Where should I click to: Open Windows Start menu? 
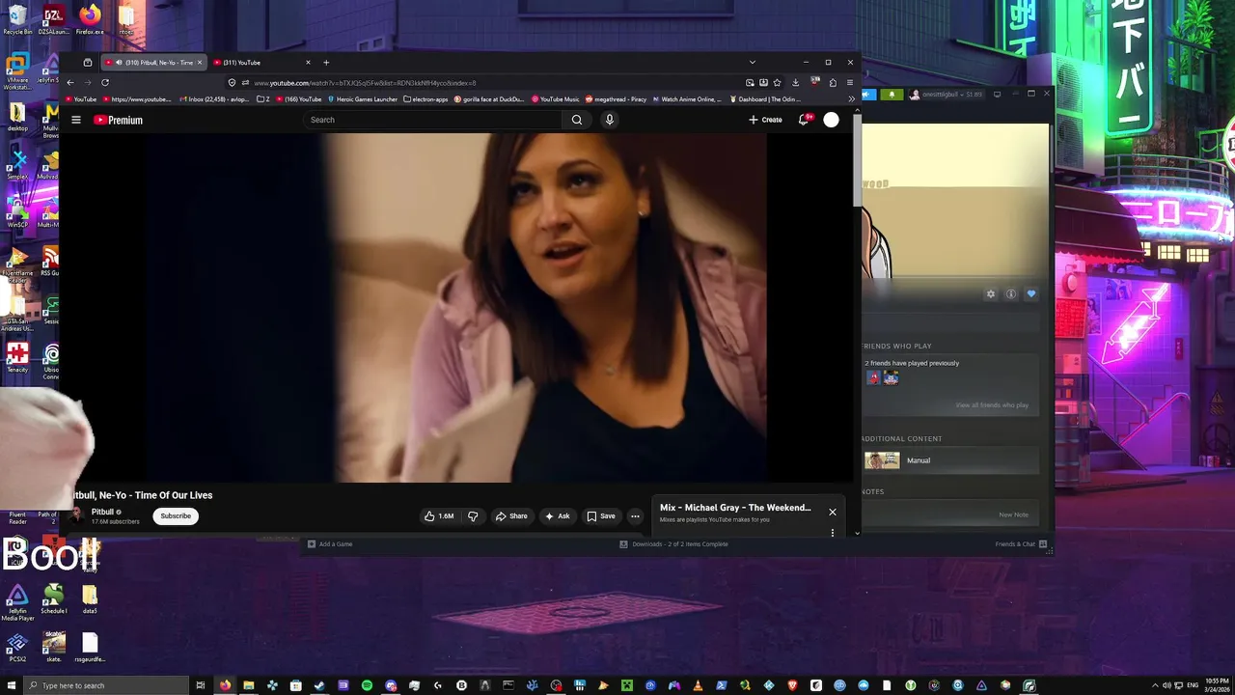click(13, 685)
